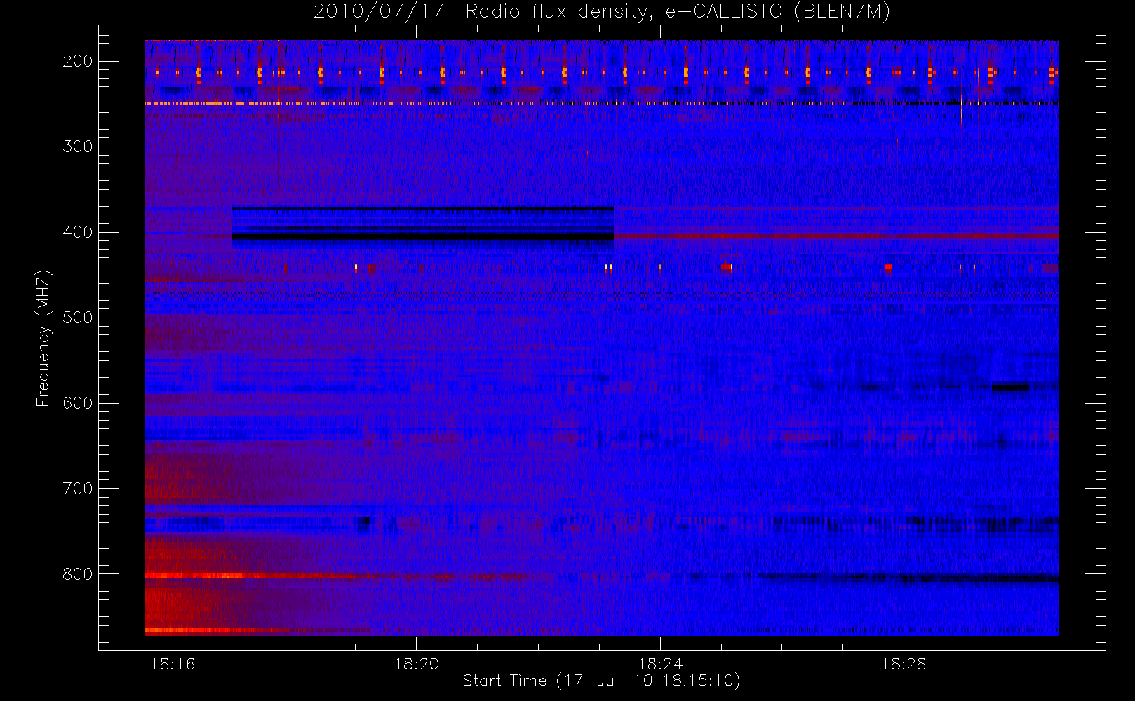The width and height of the screenshot is (1135, 701).
Task: Click the 'Frequency (MHz)' axis label
Action: [43, 338]
